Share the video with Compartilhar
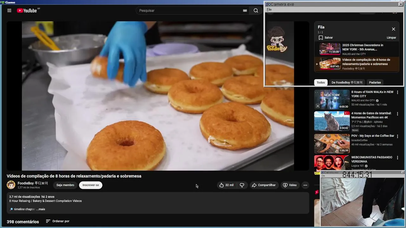Image resolution: width=406 pixels, height=228 pixels. coord(264,185)
